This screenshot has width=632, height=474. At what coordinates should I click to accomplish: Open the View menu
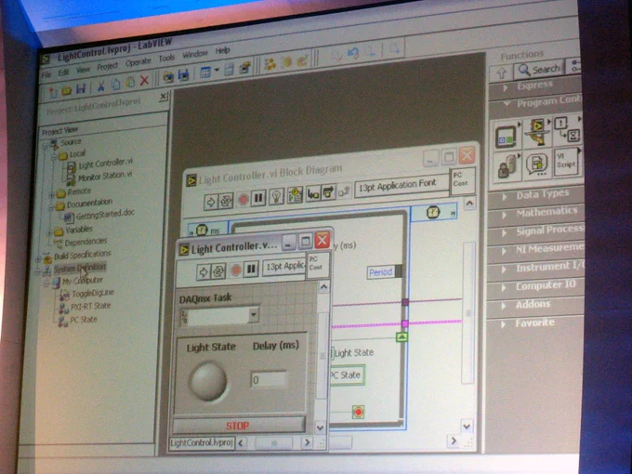(83, 70)
